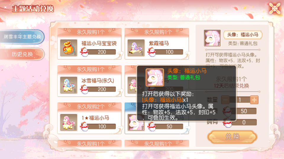Screen dimensions: 284x159
Task: Click the quantity field showing 1
Action: point(240,100)
